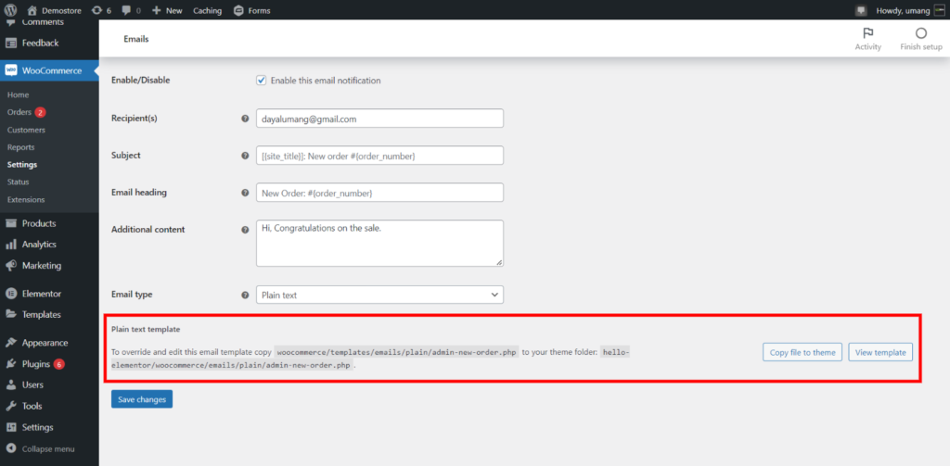Click the red Plugins count badge 6
Viewport: 950px width, 466px height.
(x=58, y=364)
